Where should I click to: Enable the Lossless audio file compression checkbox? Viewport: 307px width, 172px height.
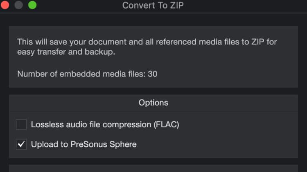tap(21, 125)
